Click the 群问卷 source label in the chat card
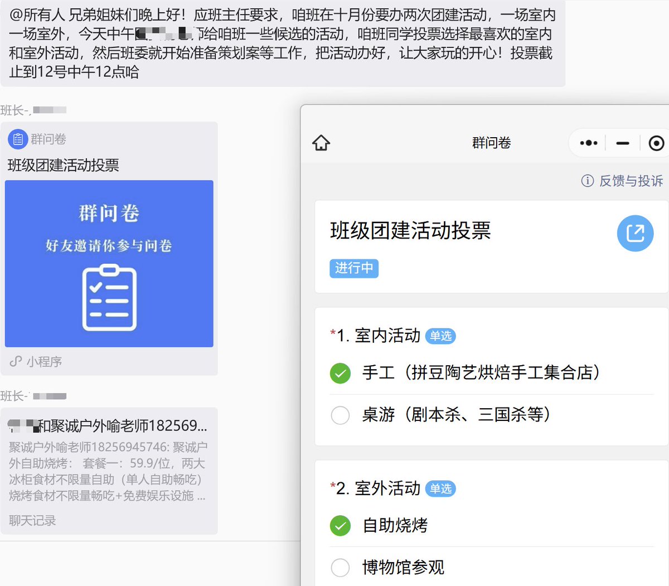Image resolution: width=669 pixels, height=586 pixels. coord(49,139)
